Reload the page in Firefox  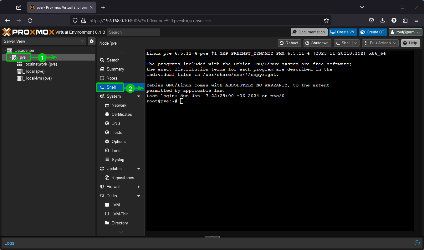[30, 20]
